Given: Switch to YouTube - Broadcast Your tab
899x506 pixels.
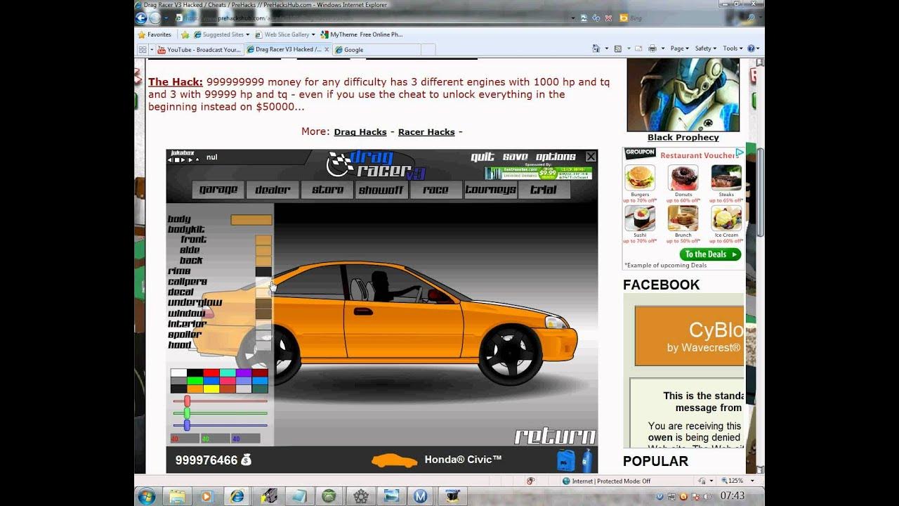Looking at the screenshot, I should tap(199, 50).
